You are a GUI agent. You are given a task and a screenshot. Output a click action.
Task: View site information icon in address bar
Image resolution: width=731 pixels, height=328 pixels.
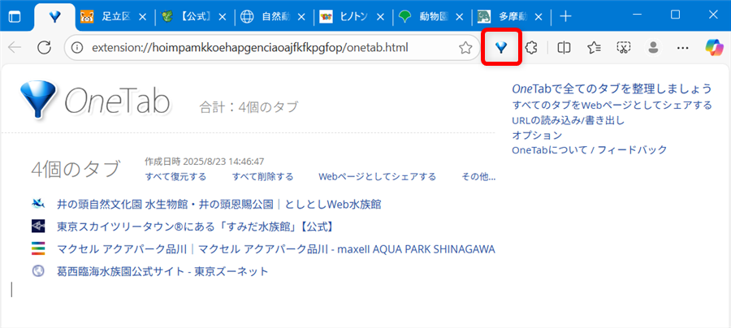pos(78,48)
